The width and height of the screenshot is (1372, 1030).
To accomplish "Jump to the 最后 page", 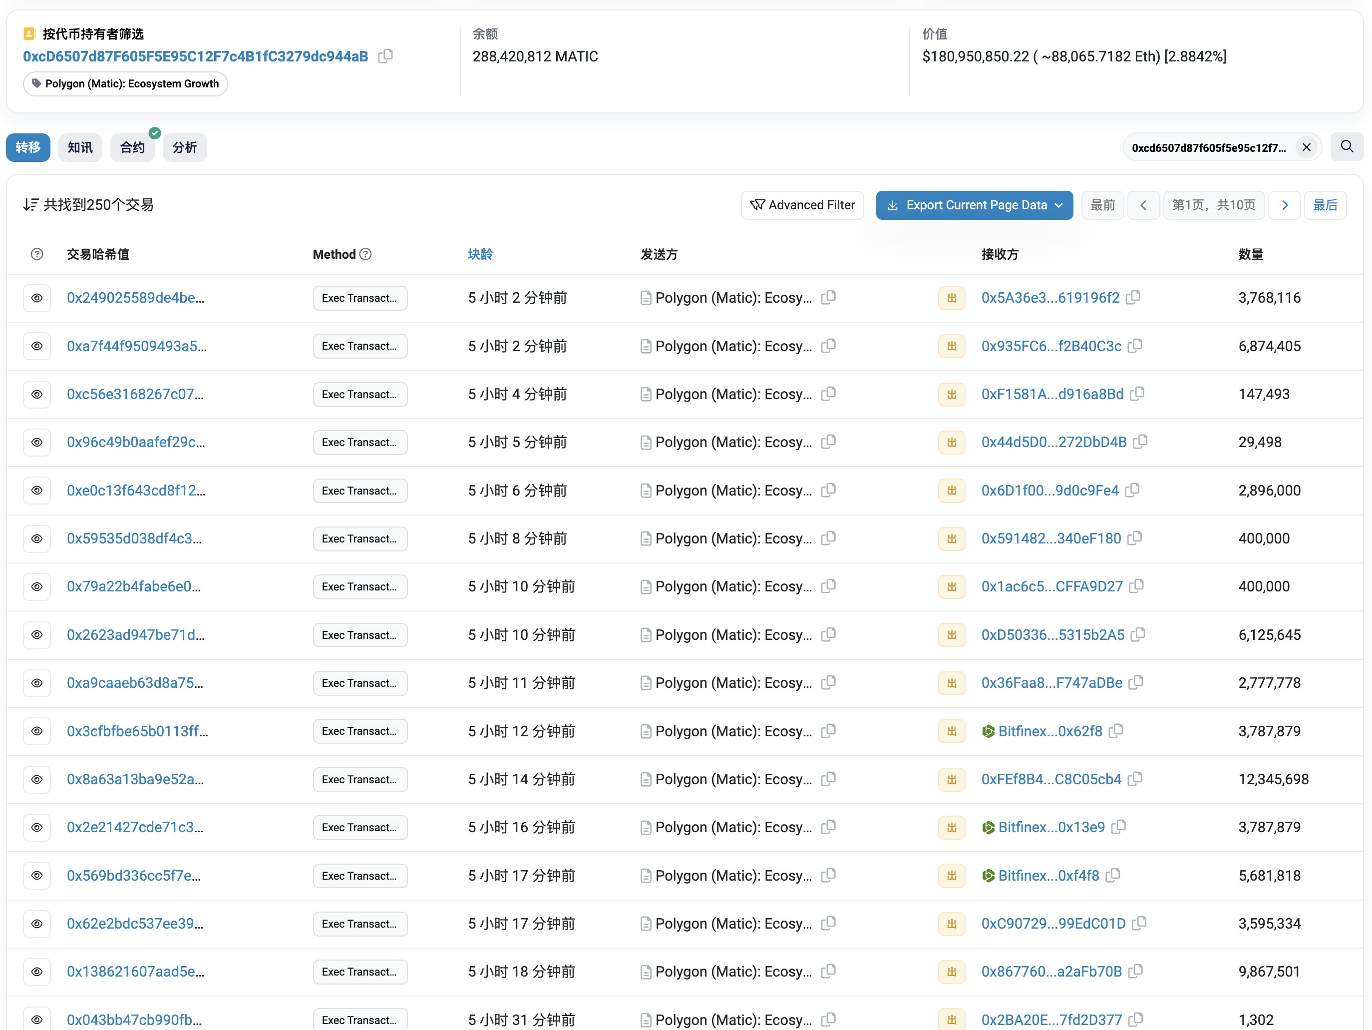I will tap(1326, 205).
